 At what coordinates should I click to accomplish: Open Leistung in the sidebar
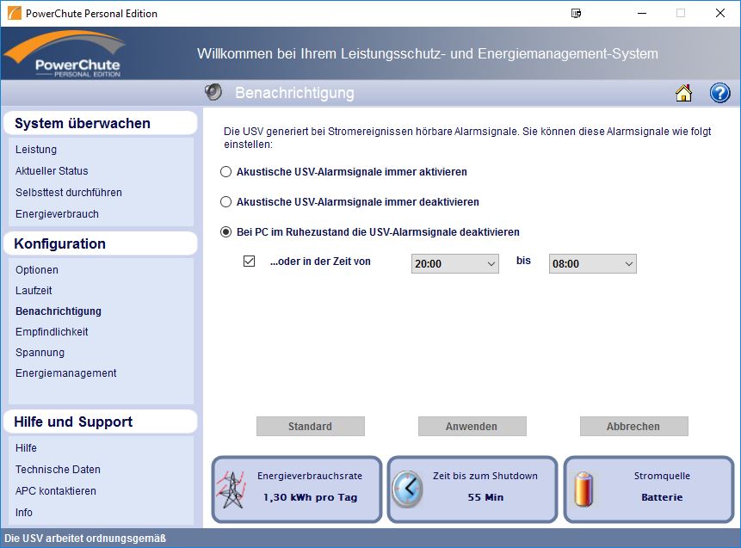[36, 150]
